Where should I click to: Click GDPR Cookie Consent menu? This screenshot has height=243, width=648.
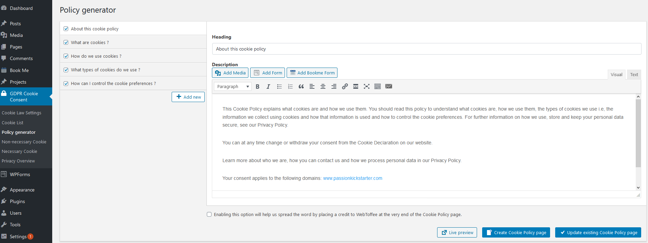click(26, 97)
